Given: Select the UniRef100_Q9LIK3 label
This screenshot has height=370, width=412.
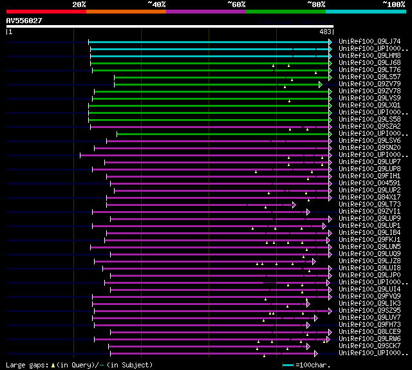Looking at the screenshot, I should 370,304.
